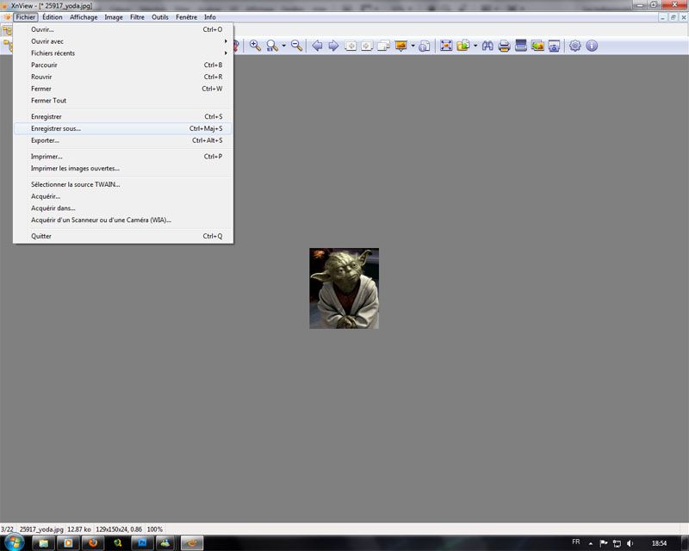689x551 pixels.
Task: Open the Édition menu
Action: coord(53,17)
